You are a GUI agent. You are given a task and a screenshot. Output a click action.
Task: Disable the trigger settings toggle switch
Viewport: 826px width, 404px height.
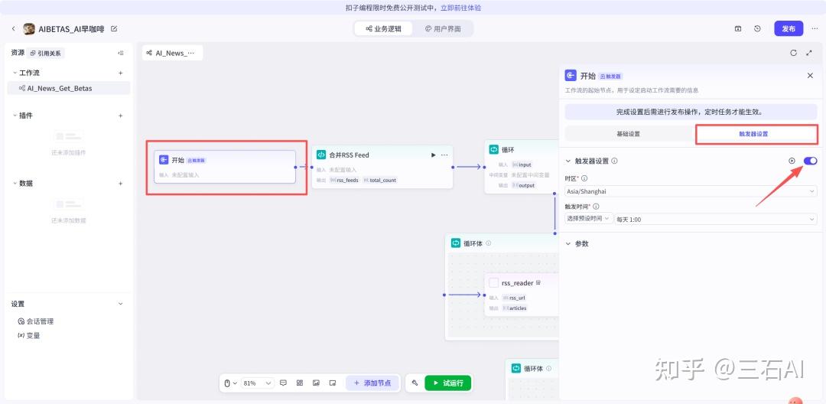(x=810, y=161)
